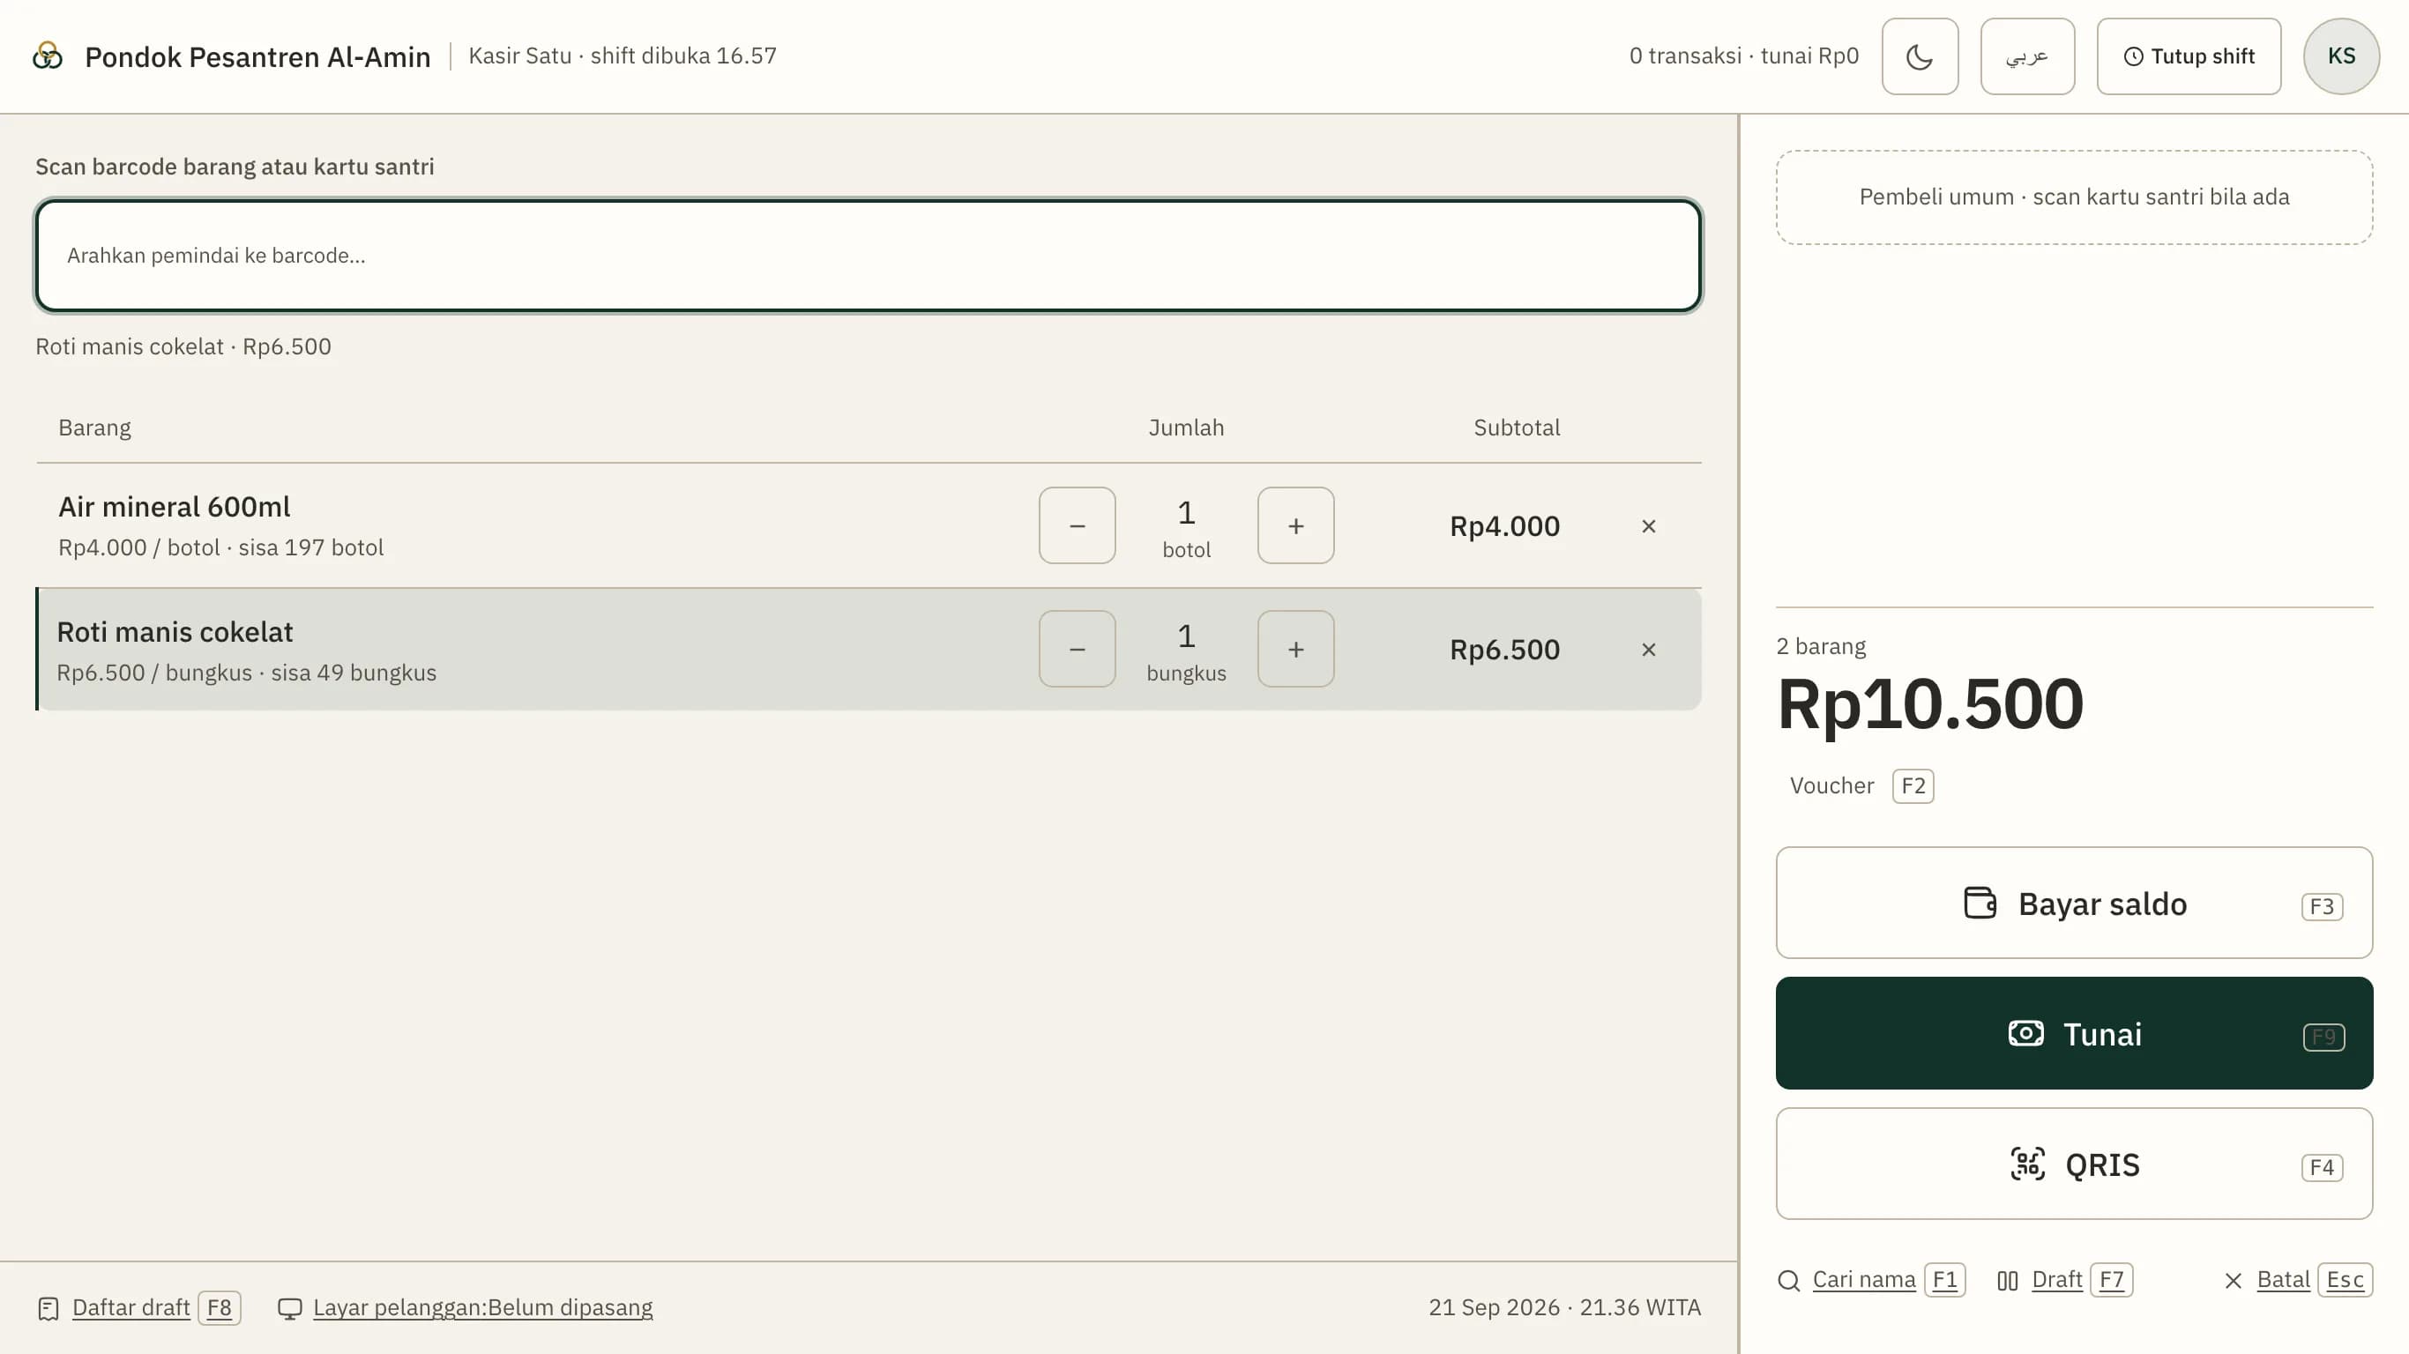Screen dimensions: 2409x1354
Task: Apply a Voucher with F2
Action: [1860, 785]
